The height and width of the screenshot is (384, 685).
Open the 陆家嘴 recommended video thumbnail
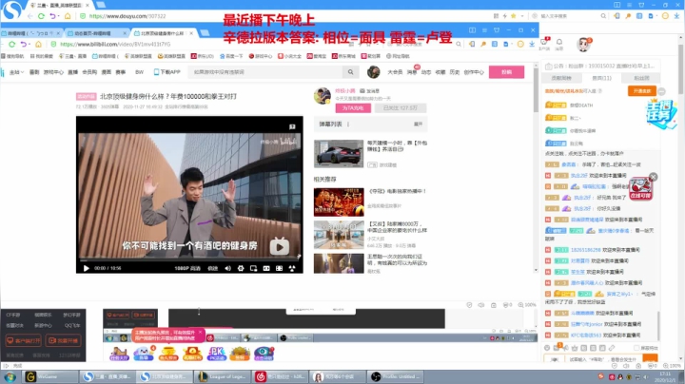pos(339,235)
